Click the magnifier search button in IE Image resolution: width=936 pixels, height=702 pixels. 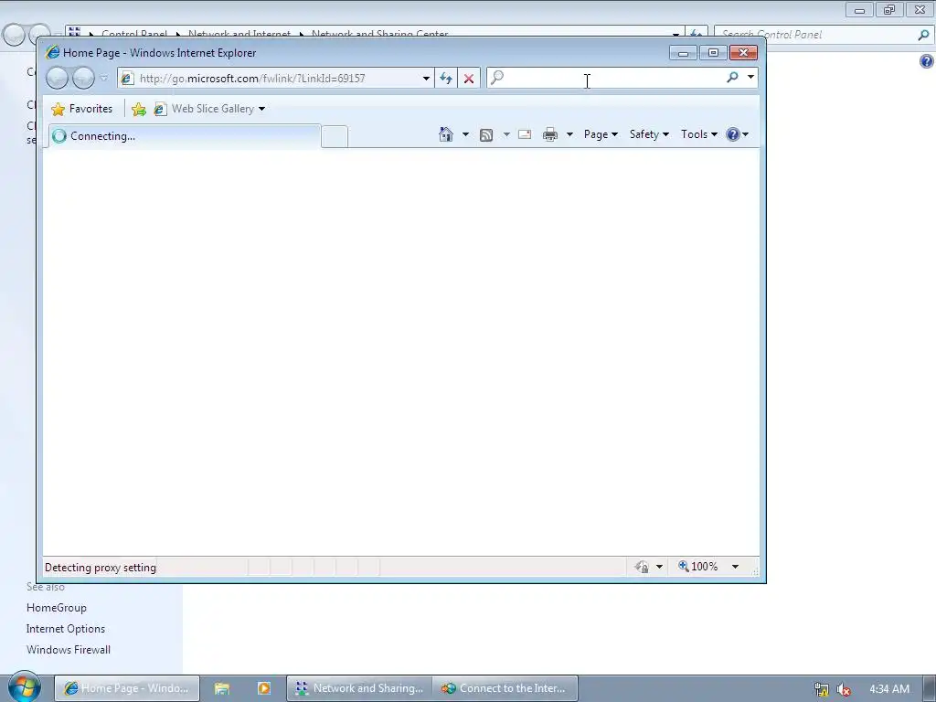732,77
